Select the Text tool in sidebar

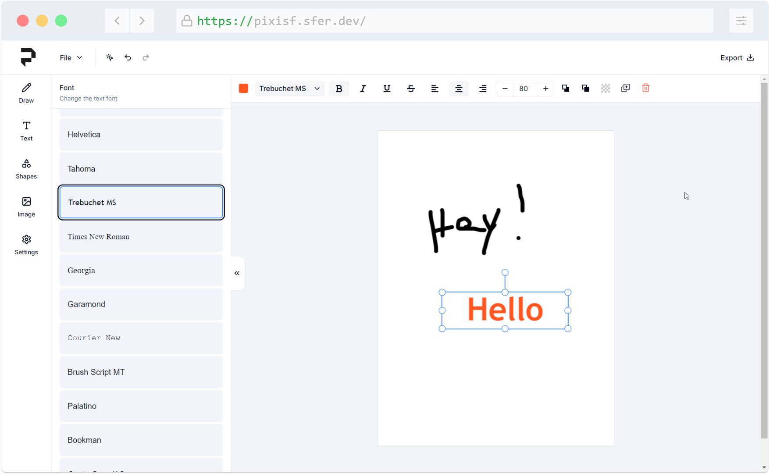(x=26, y=131)
